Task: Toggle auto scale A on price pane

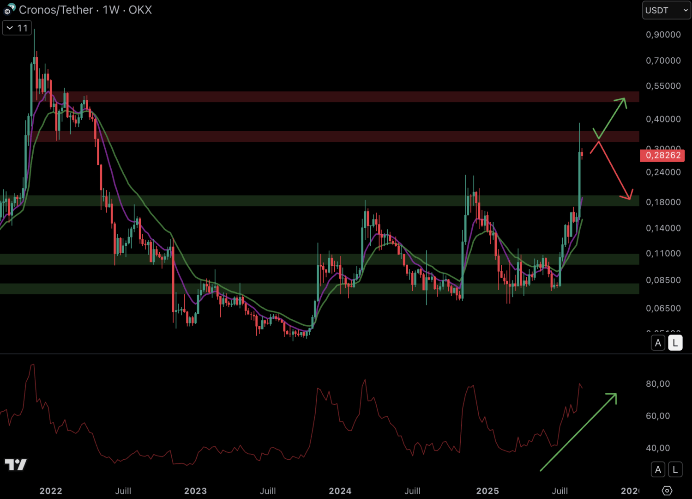Action: (x=658, y=343)
